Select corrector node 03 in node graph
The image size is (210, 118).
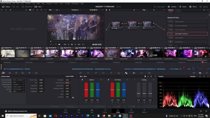pyautogui.click(x=147, y=25)
